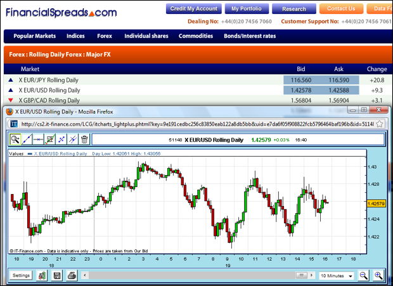Open the indicators chart tool
Viewport: 393px width, 286px height.
click(49, 140)
